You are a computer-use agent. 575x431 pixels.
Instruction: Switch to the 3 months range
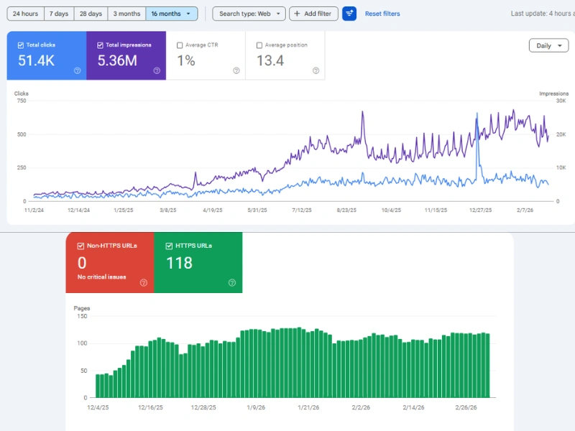click(x=126, y=14)
